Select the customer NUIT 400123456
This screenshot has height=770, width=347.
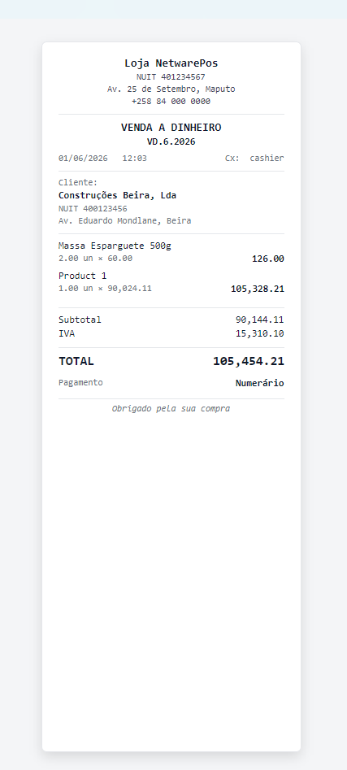point(93,209)
